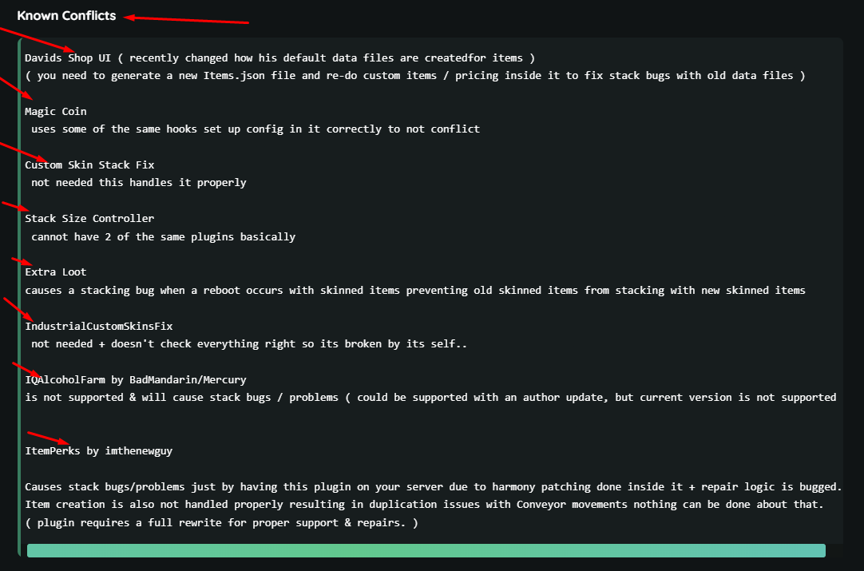Click 'plugin requires a full rewrite' line

[221, 522]
